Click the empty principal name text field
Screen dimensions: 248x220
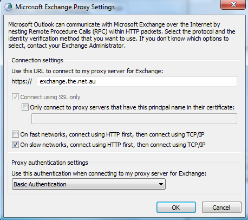[134, 119]
